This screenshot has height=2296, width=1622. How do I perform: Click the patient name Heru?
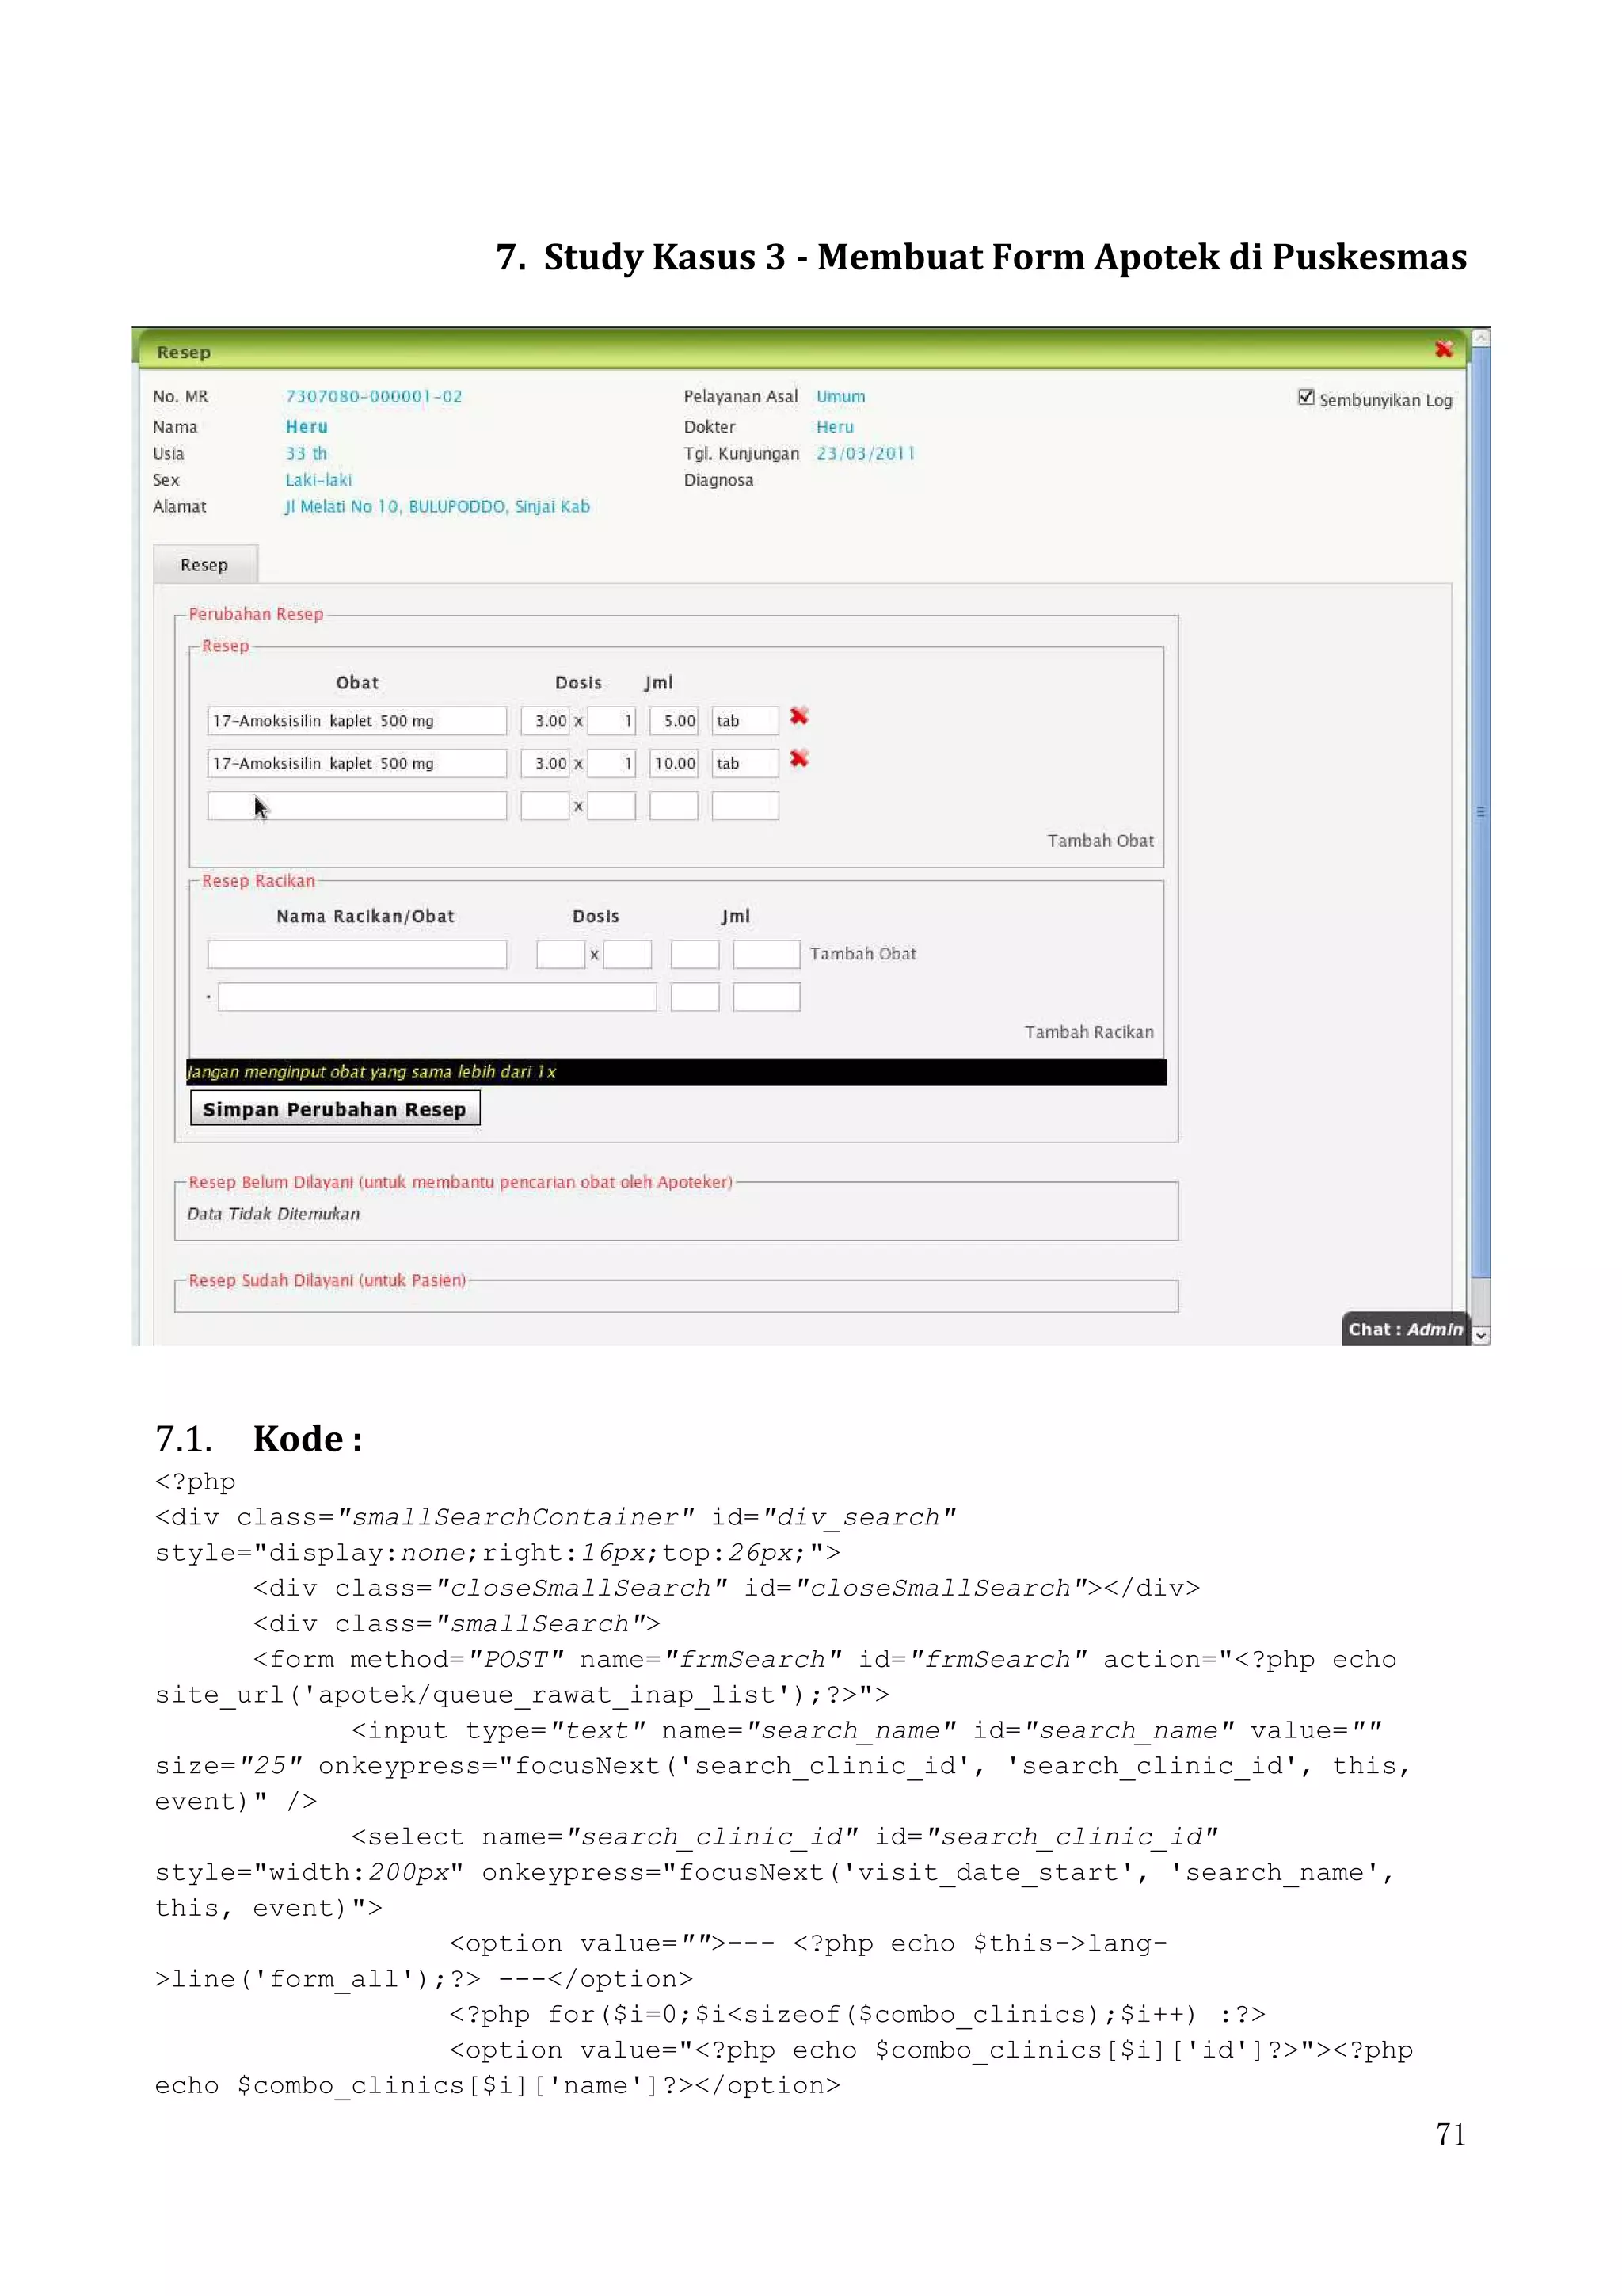[x=307, y=426]
